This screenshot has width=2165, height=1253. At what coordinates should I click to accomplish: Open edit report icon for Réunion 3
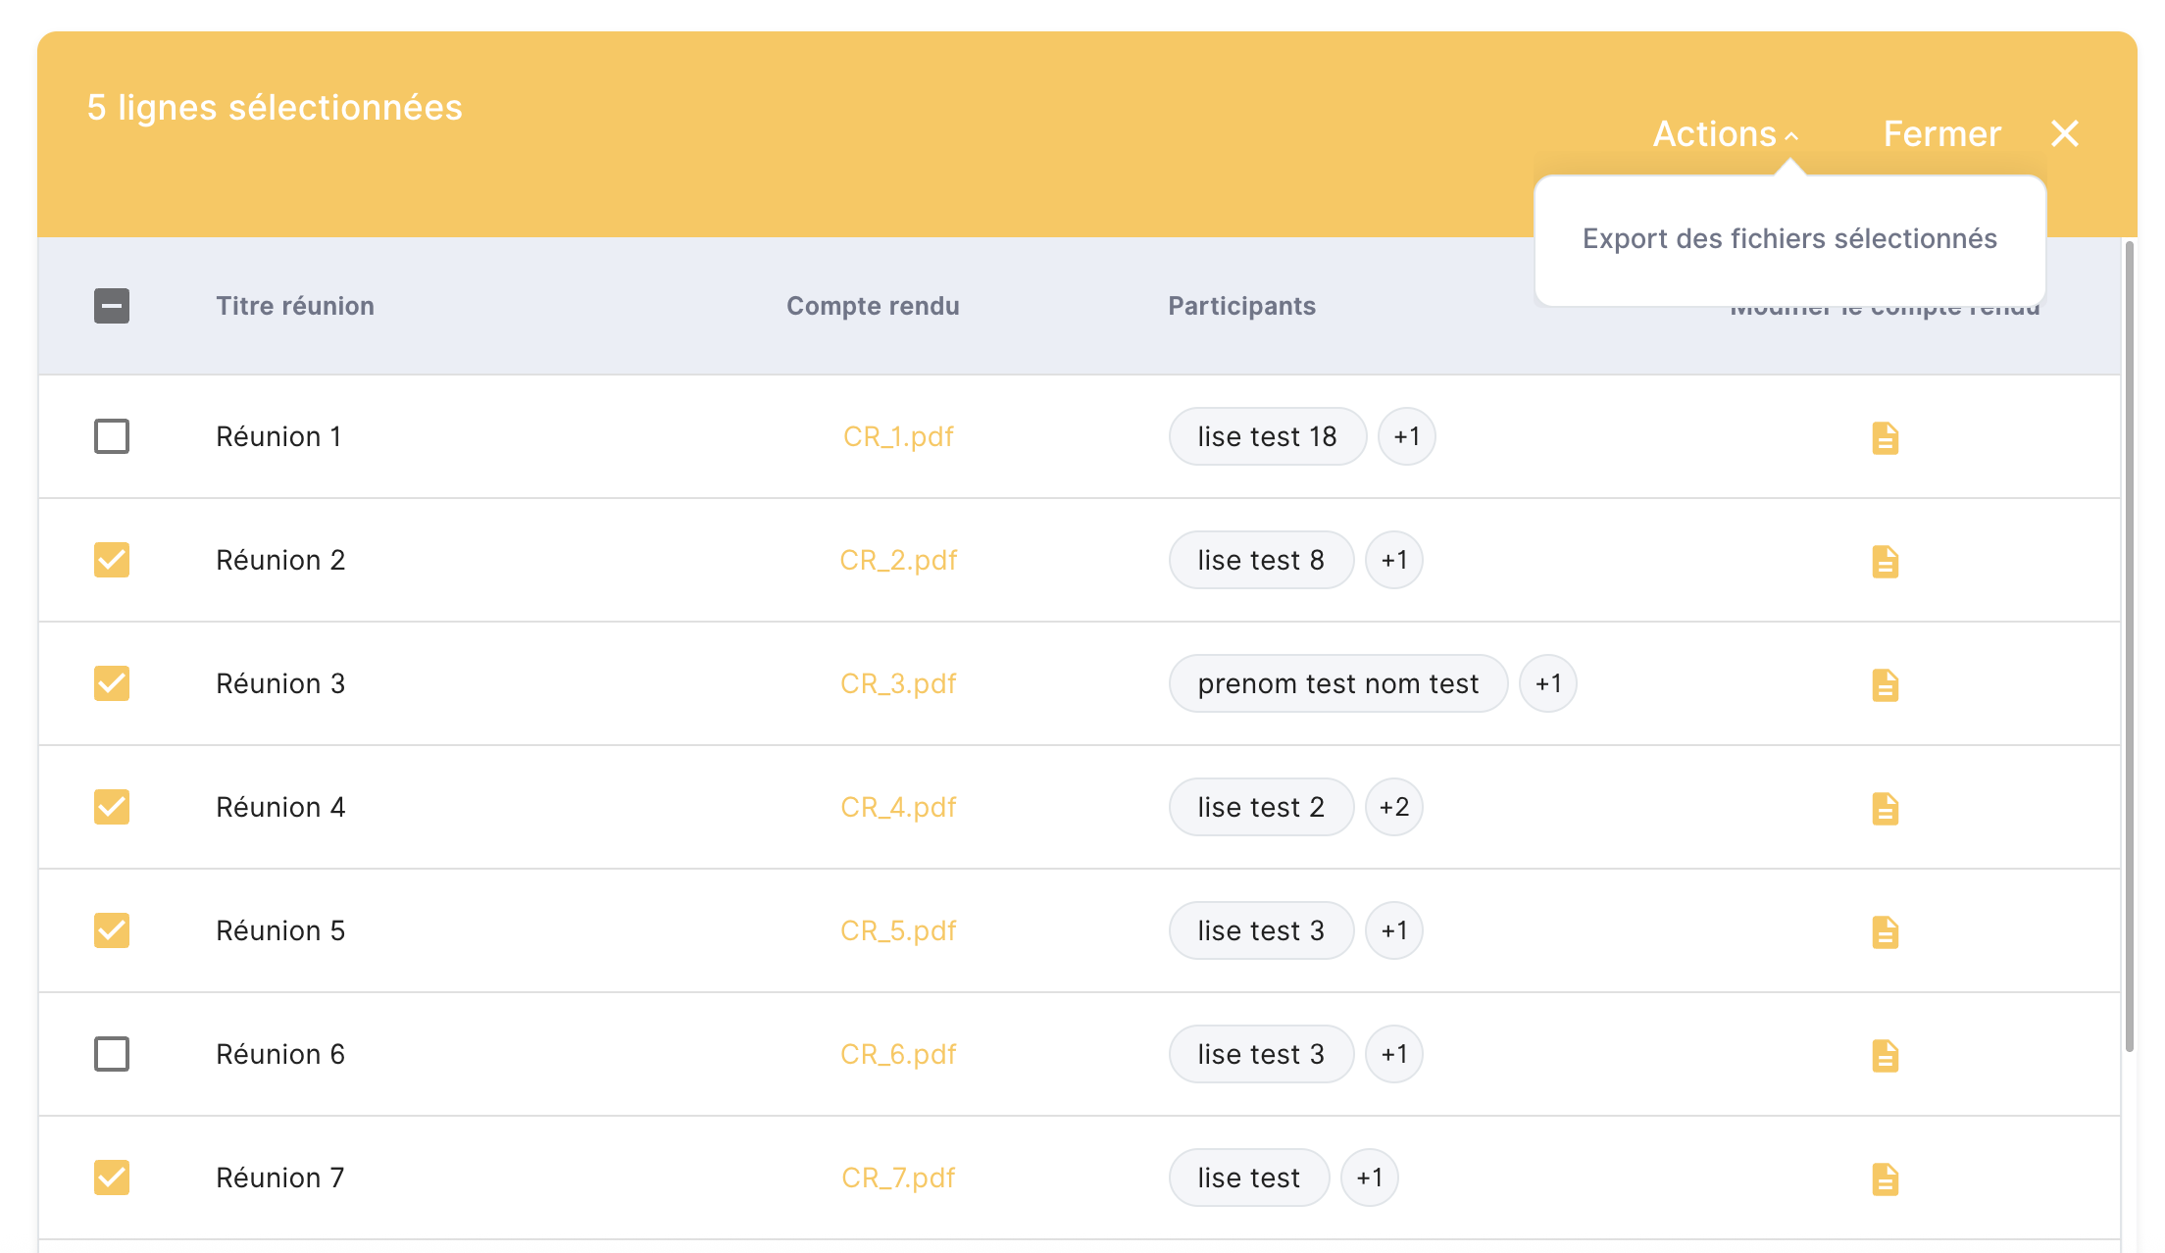point(1885,684)
